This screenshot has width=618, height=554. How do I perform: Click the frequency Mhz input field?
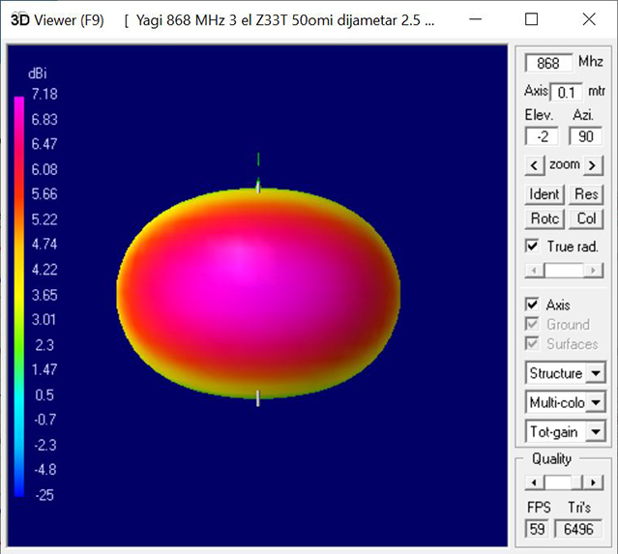[x=548, y=63]
